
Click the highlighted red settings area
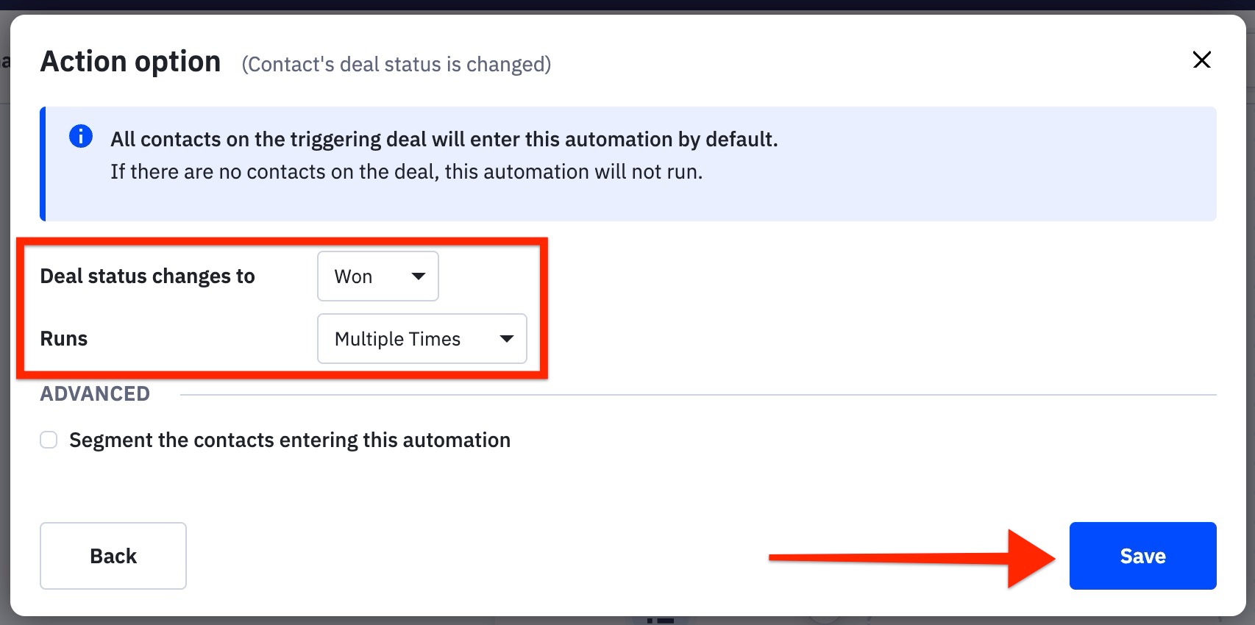point(283,307)
